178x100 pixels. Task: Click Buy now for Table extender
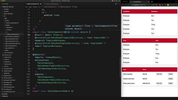click(159, 74)
